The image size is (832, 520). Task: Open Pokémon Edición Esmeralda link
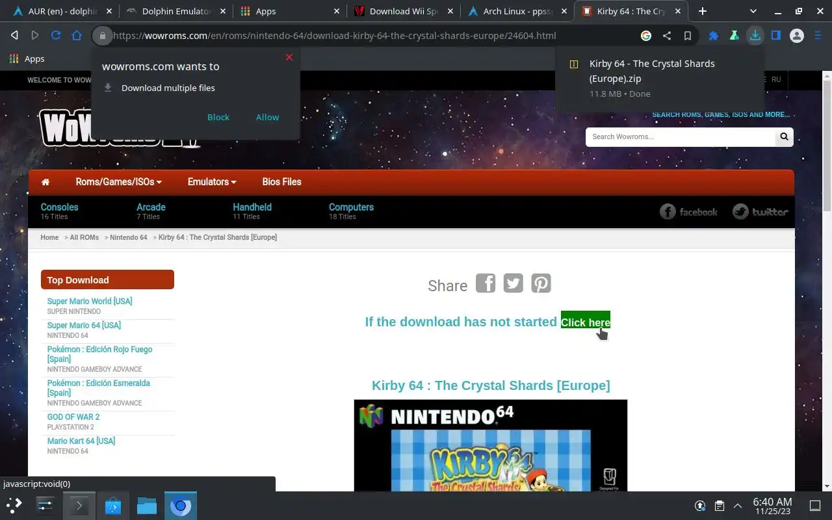(x=98, y=388)
